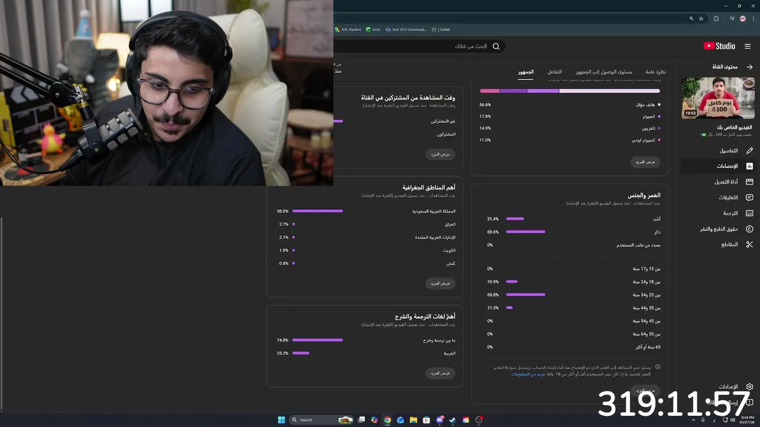
Task: Open the comments (التعليقات) sidebar icon
Action: [x=749, y=197]
